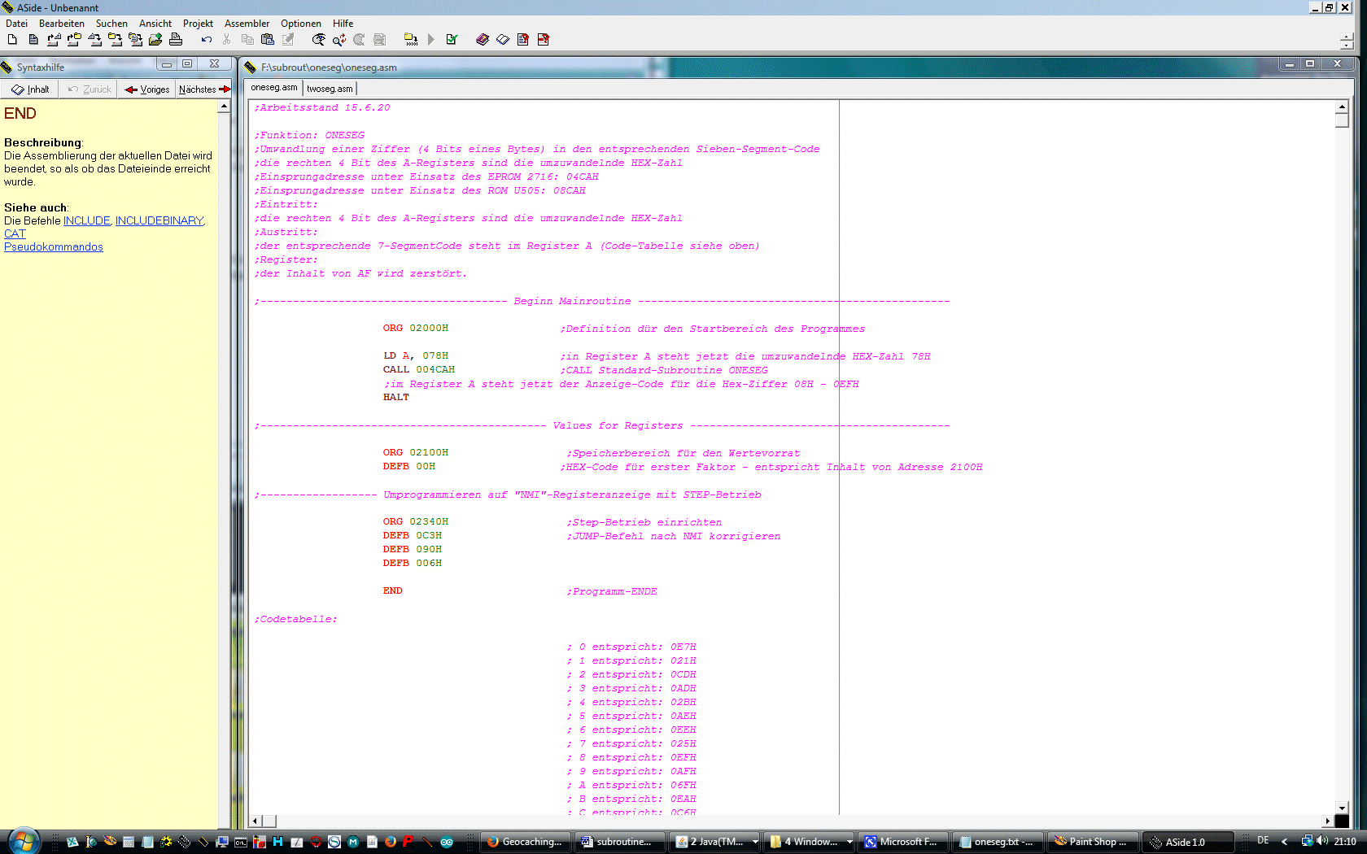Screen dimensions: 1367x854
Task: Click Inhalt button in Syntaxhilfe
Action: 30,89
